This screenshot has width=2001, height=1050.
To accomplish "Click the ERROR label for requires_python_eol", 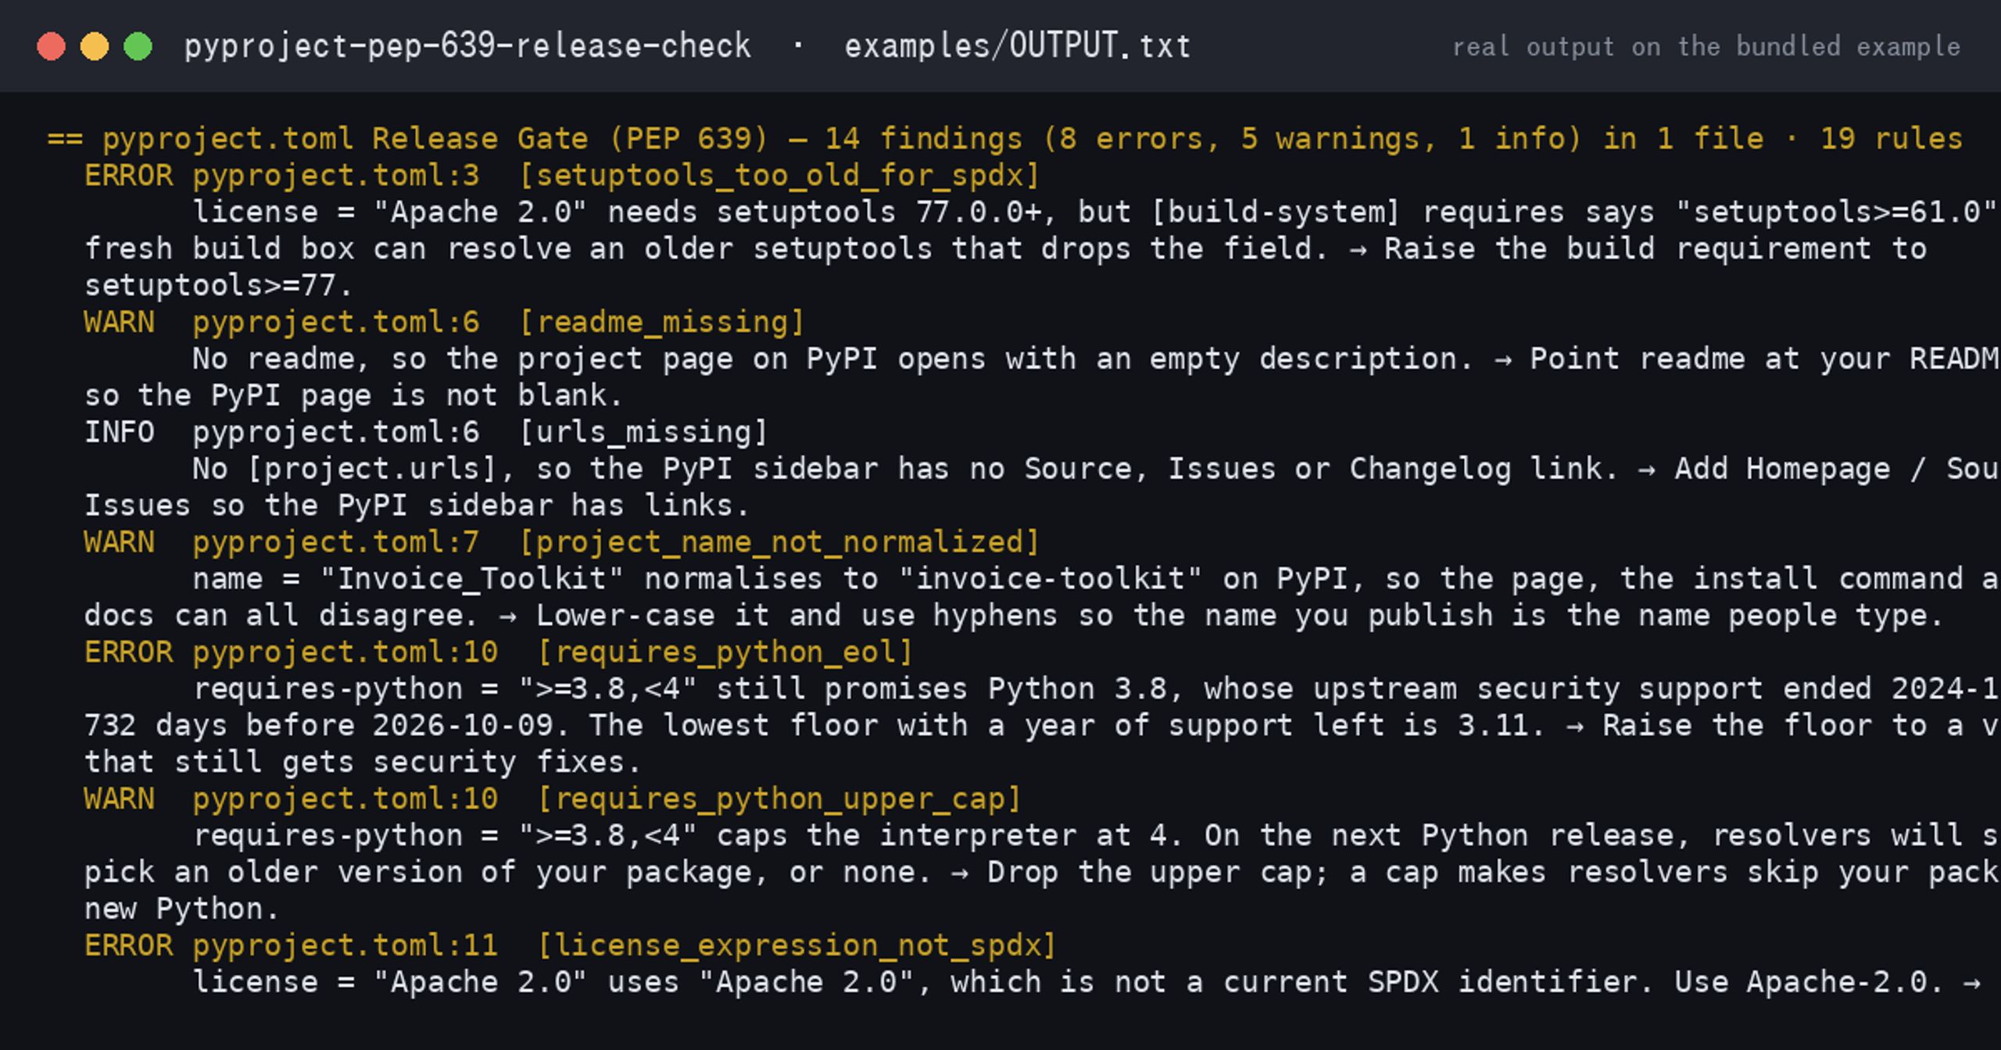I will point(128,652).
